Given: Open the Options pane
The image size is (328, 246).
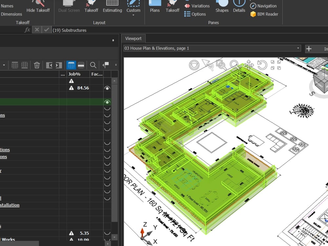Looking at the screenshot, I should pos(195,14).
